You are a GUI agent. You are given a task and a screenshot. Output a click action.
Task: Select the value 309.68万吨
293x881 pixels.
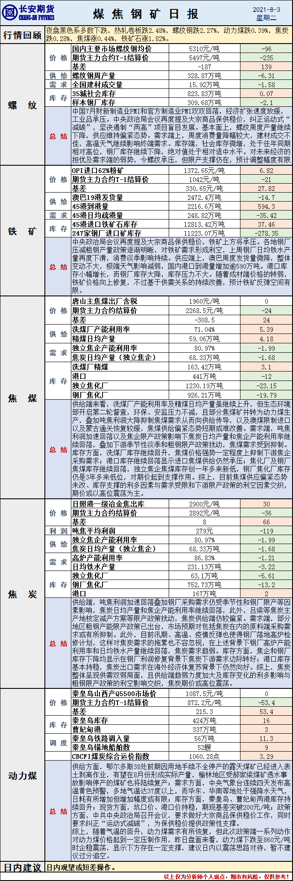click(x=204, y=102)
